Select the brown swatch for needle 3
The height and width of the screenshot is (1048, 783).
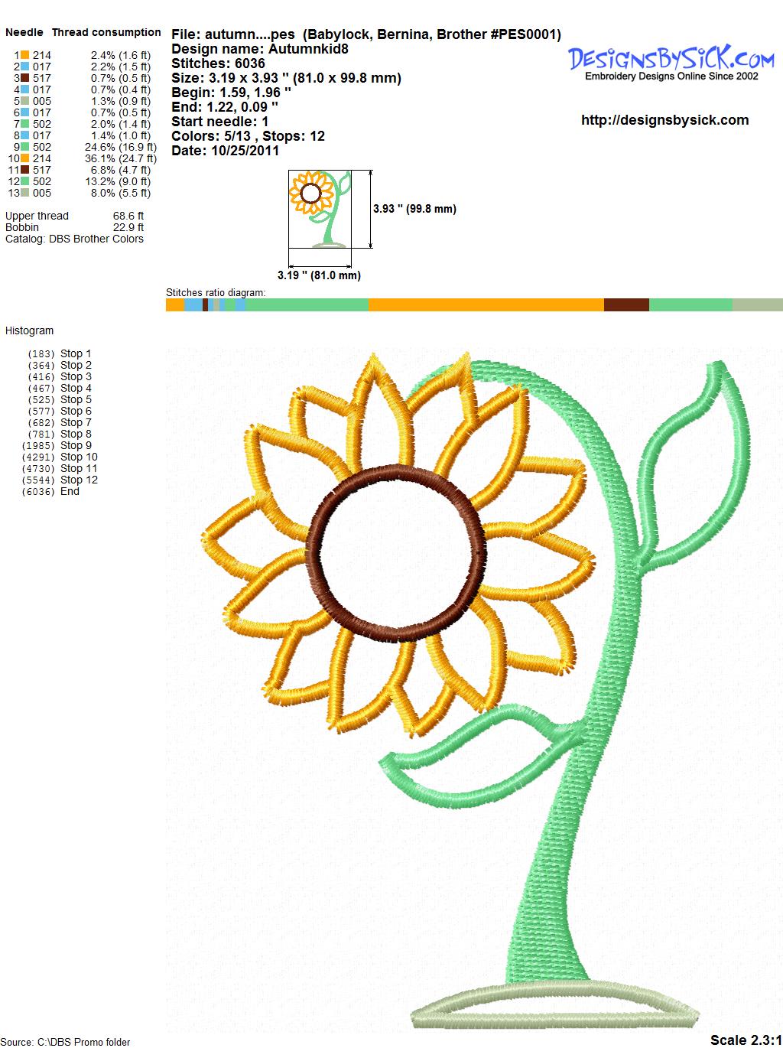pyautogui.click(x=25, y=78)
